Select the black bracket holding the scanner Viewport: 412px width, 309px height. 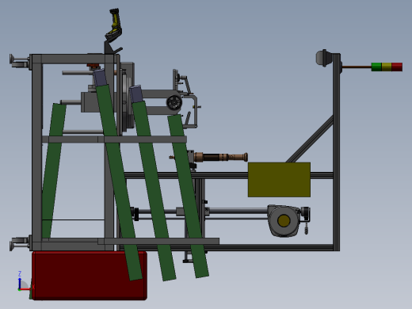[112, 48]
